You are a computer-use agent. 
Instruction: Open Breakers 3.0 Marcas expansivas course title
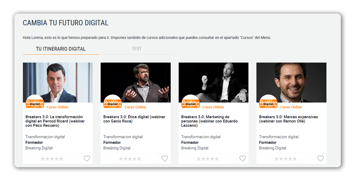point(289,119)
